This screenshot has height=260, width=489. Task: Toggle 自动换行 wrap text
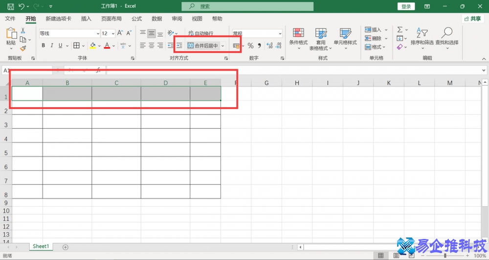200,33
